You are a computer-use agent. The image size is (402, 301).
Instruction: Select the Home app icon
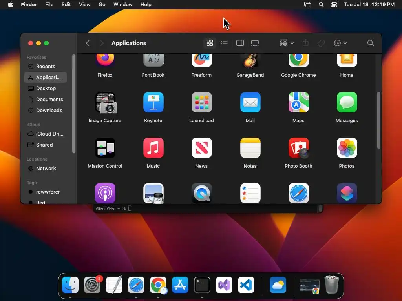point(347,60)
